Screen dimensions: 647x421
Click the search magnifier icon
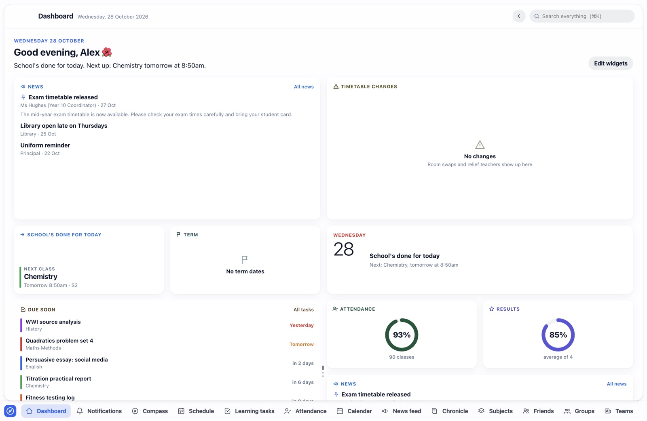tap(537, 16)
